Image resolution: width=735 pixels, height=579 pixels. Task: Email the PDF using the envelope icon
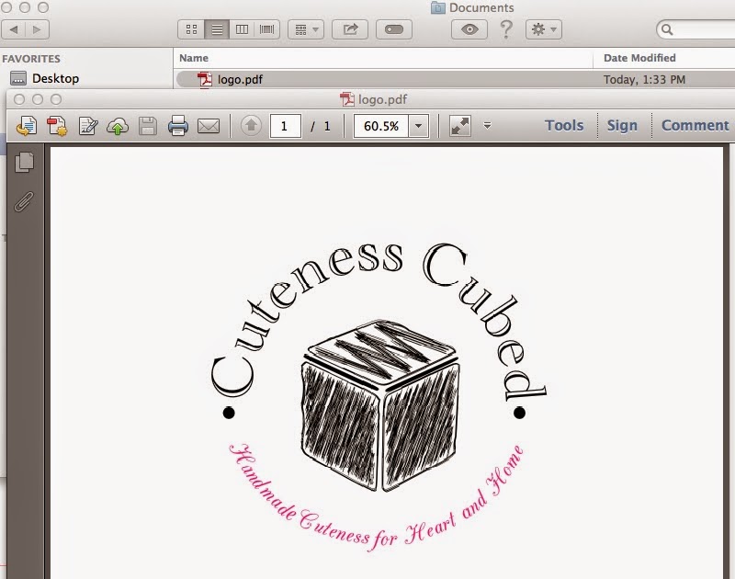point(207,126)
